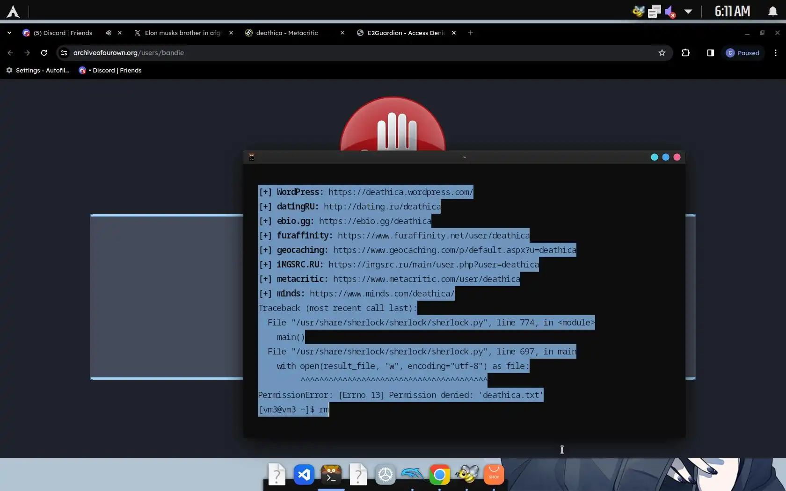Click the furaffinity deathica URL in terminal
The height and width of the screenshot is (491, 786).
[433, 236]
